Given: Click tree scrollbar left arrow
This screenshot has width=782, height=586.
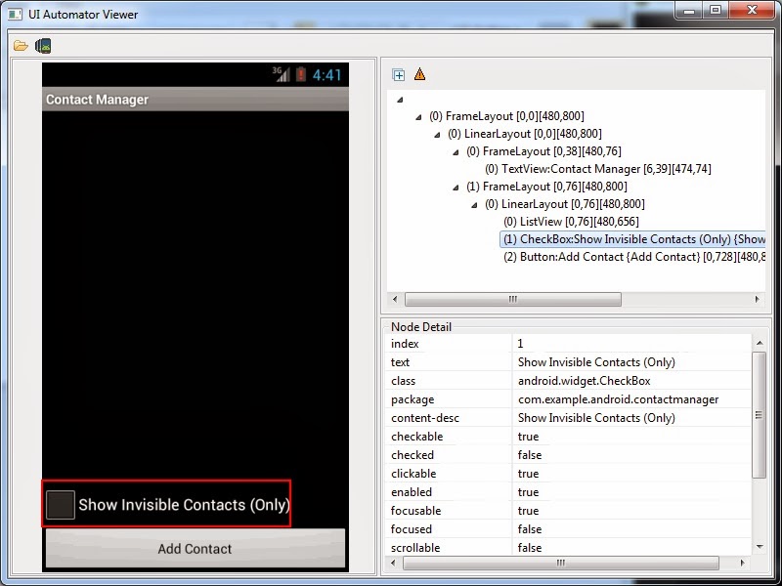Looking at the screenshot, I should (x=395, y=299).
